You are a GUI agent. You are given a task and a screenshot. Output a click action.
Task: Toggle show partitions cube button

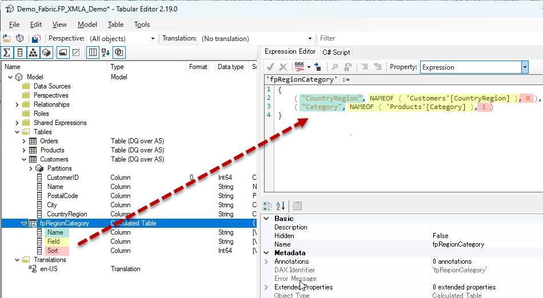46,53
